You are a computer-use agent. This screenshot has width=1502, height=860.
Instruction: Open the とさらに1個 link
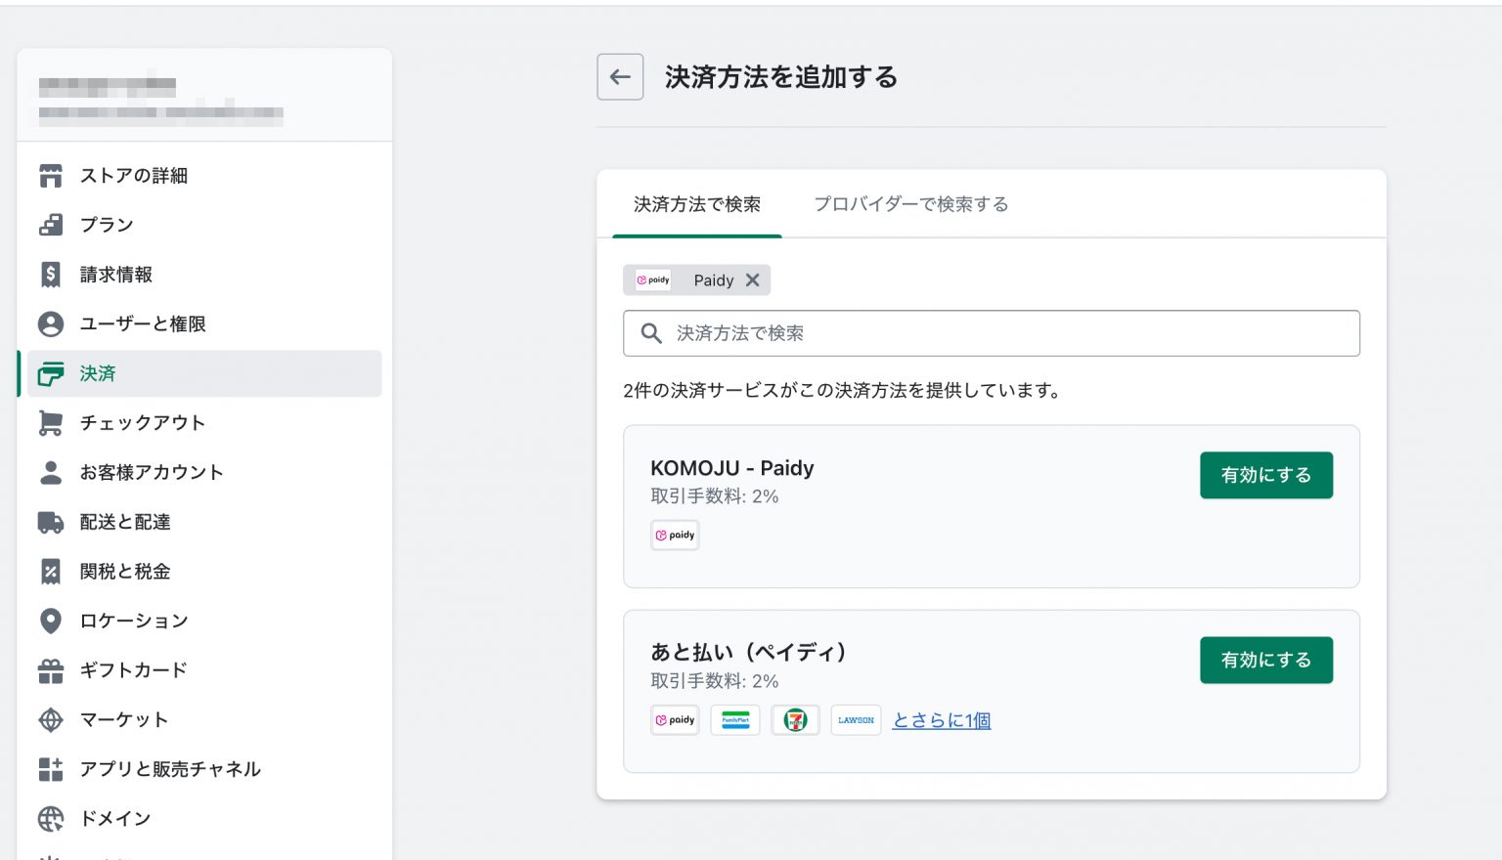point(941,720)
